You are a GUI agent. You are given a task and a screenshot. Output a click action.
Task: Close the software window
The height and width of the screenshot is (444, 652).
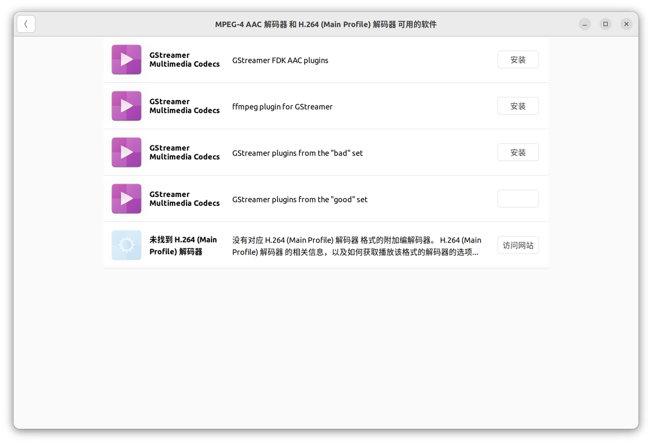(x=626, y=24)
